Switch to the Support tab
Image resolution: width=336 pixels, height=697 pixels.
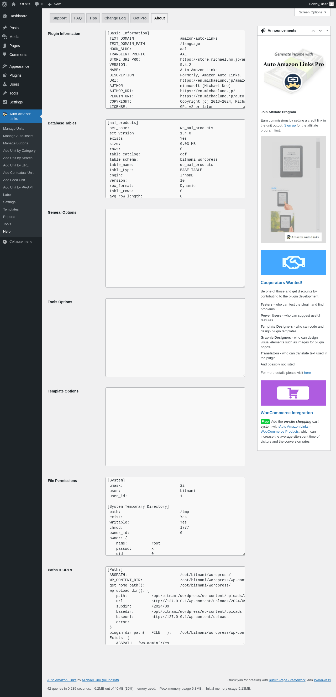point(60,18)
